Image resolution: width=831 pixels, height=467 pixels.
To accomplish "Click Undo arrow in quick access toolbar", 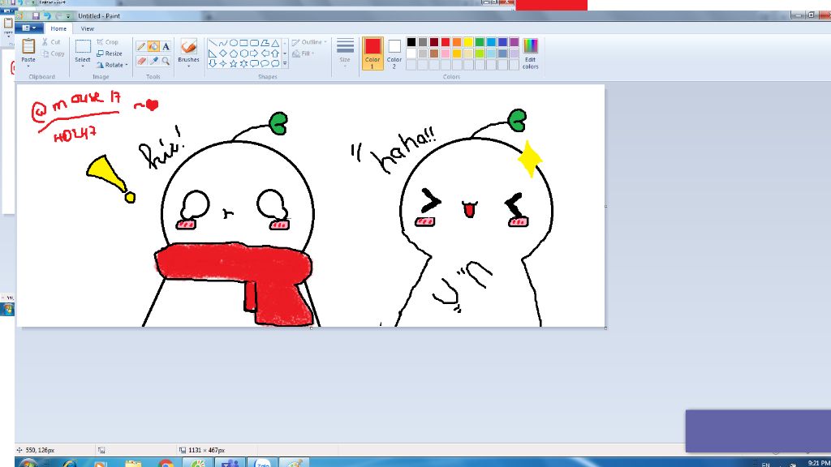I will click(47, 16).
